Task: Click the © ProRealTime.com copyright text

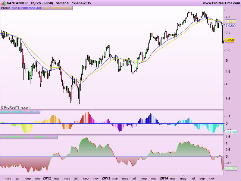Action: (x=16, y=107)
